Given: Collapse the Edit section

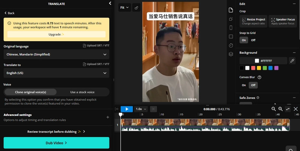Looking at the screenshot, I should (294, 4).
